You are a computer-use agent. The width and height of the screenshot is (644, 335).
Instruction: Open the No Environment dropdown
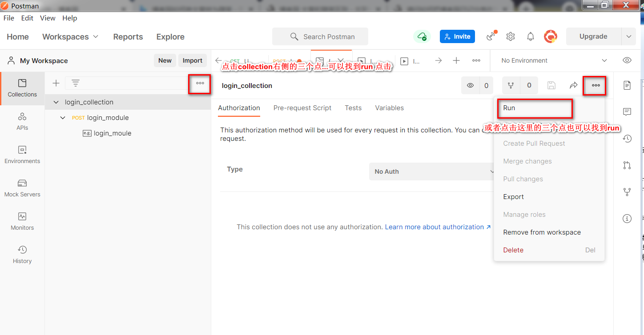coord(554,60)
